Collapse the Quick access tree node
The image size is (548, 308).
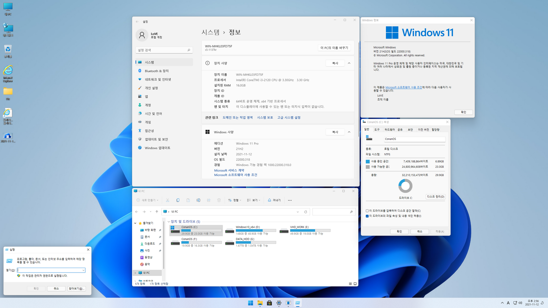pyautogui.click(x=135, y=223)
